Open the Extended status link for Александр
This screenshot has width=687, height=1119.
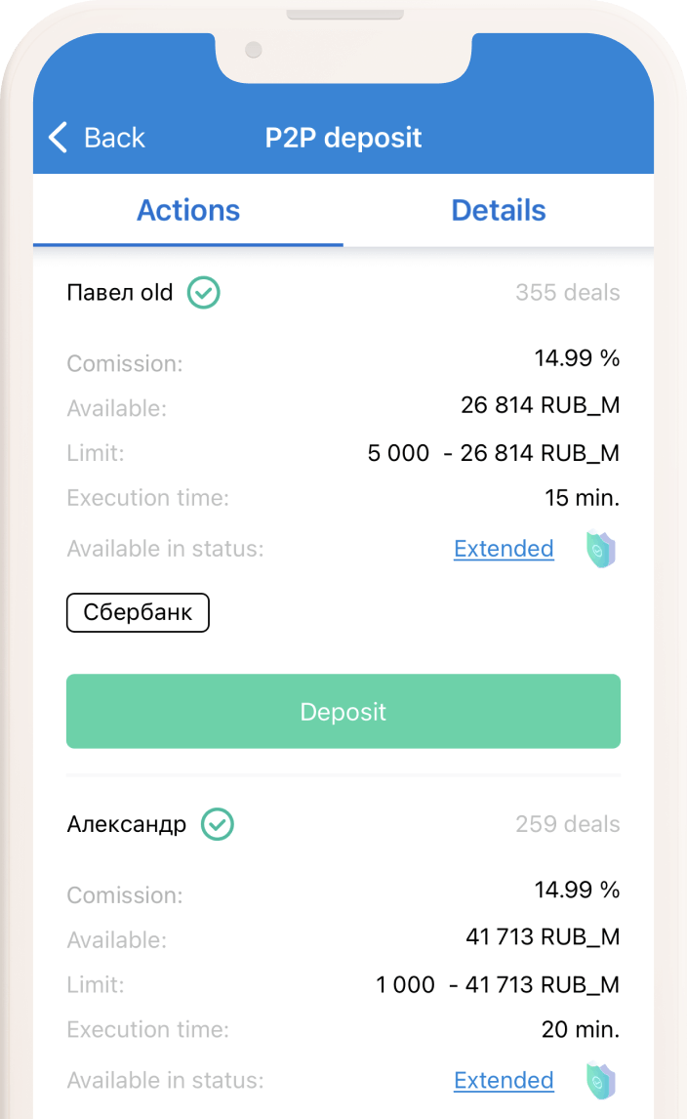tap(504, 1080)
